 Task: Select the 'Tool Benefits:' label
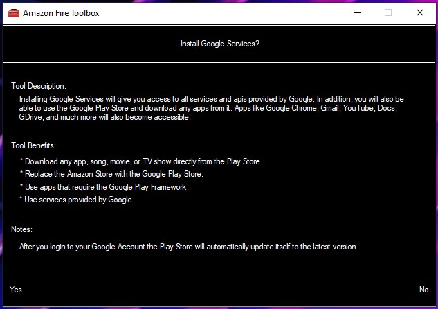[33, 145]
